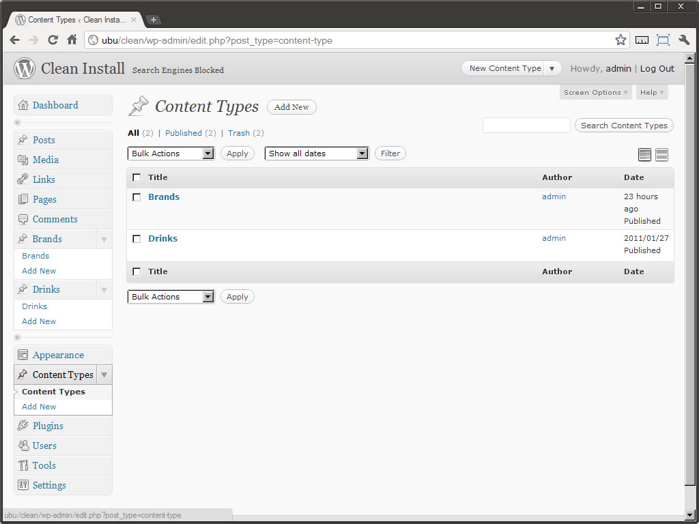
Task: Click the Filter button
Action: click(x=390, y=154)
